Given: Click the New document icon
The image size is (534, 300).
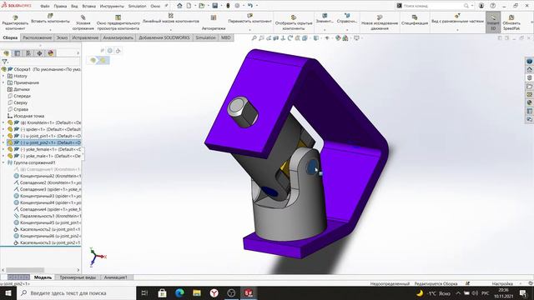Looking at the screenshot, I should (189, 6).
